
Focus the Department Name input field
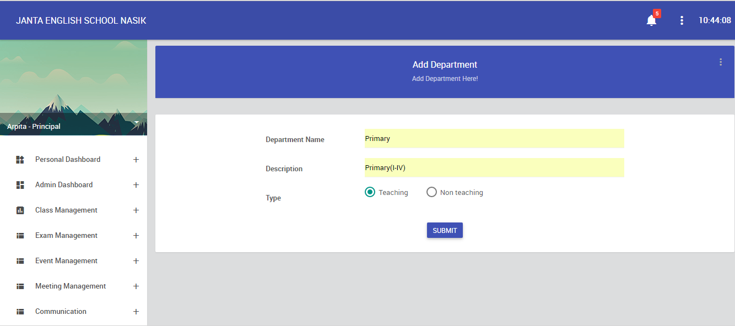pos(494,138)
